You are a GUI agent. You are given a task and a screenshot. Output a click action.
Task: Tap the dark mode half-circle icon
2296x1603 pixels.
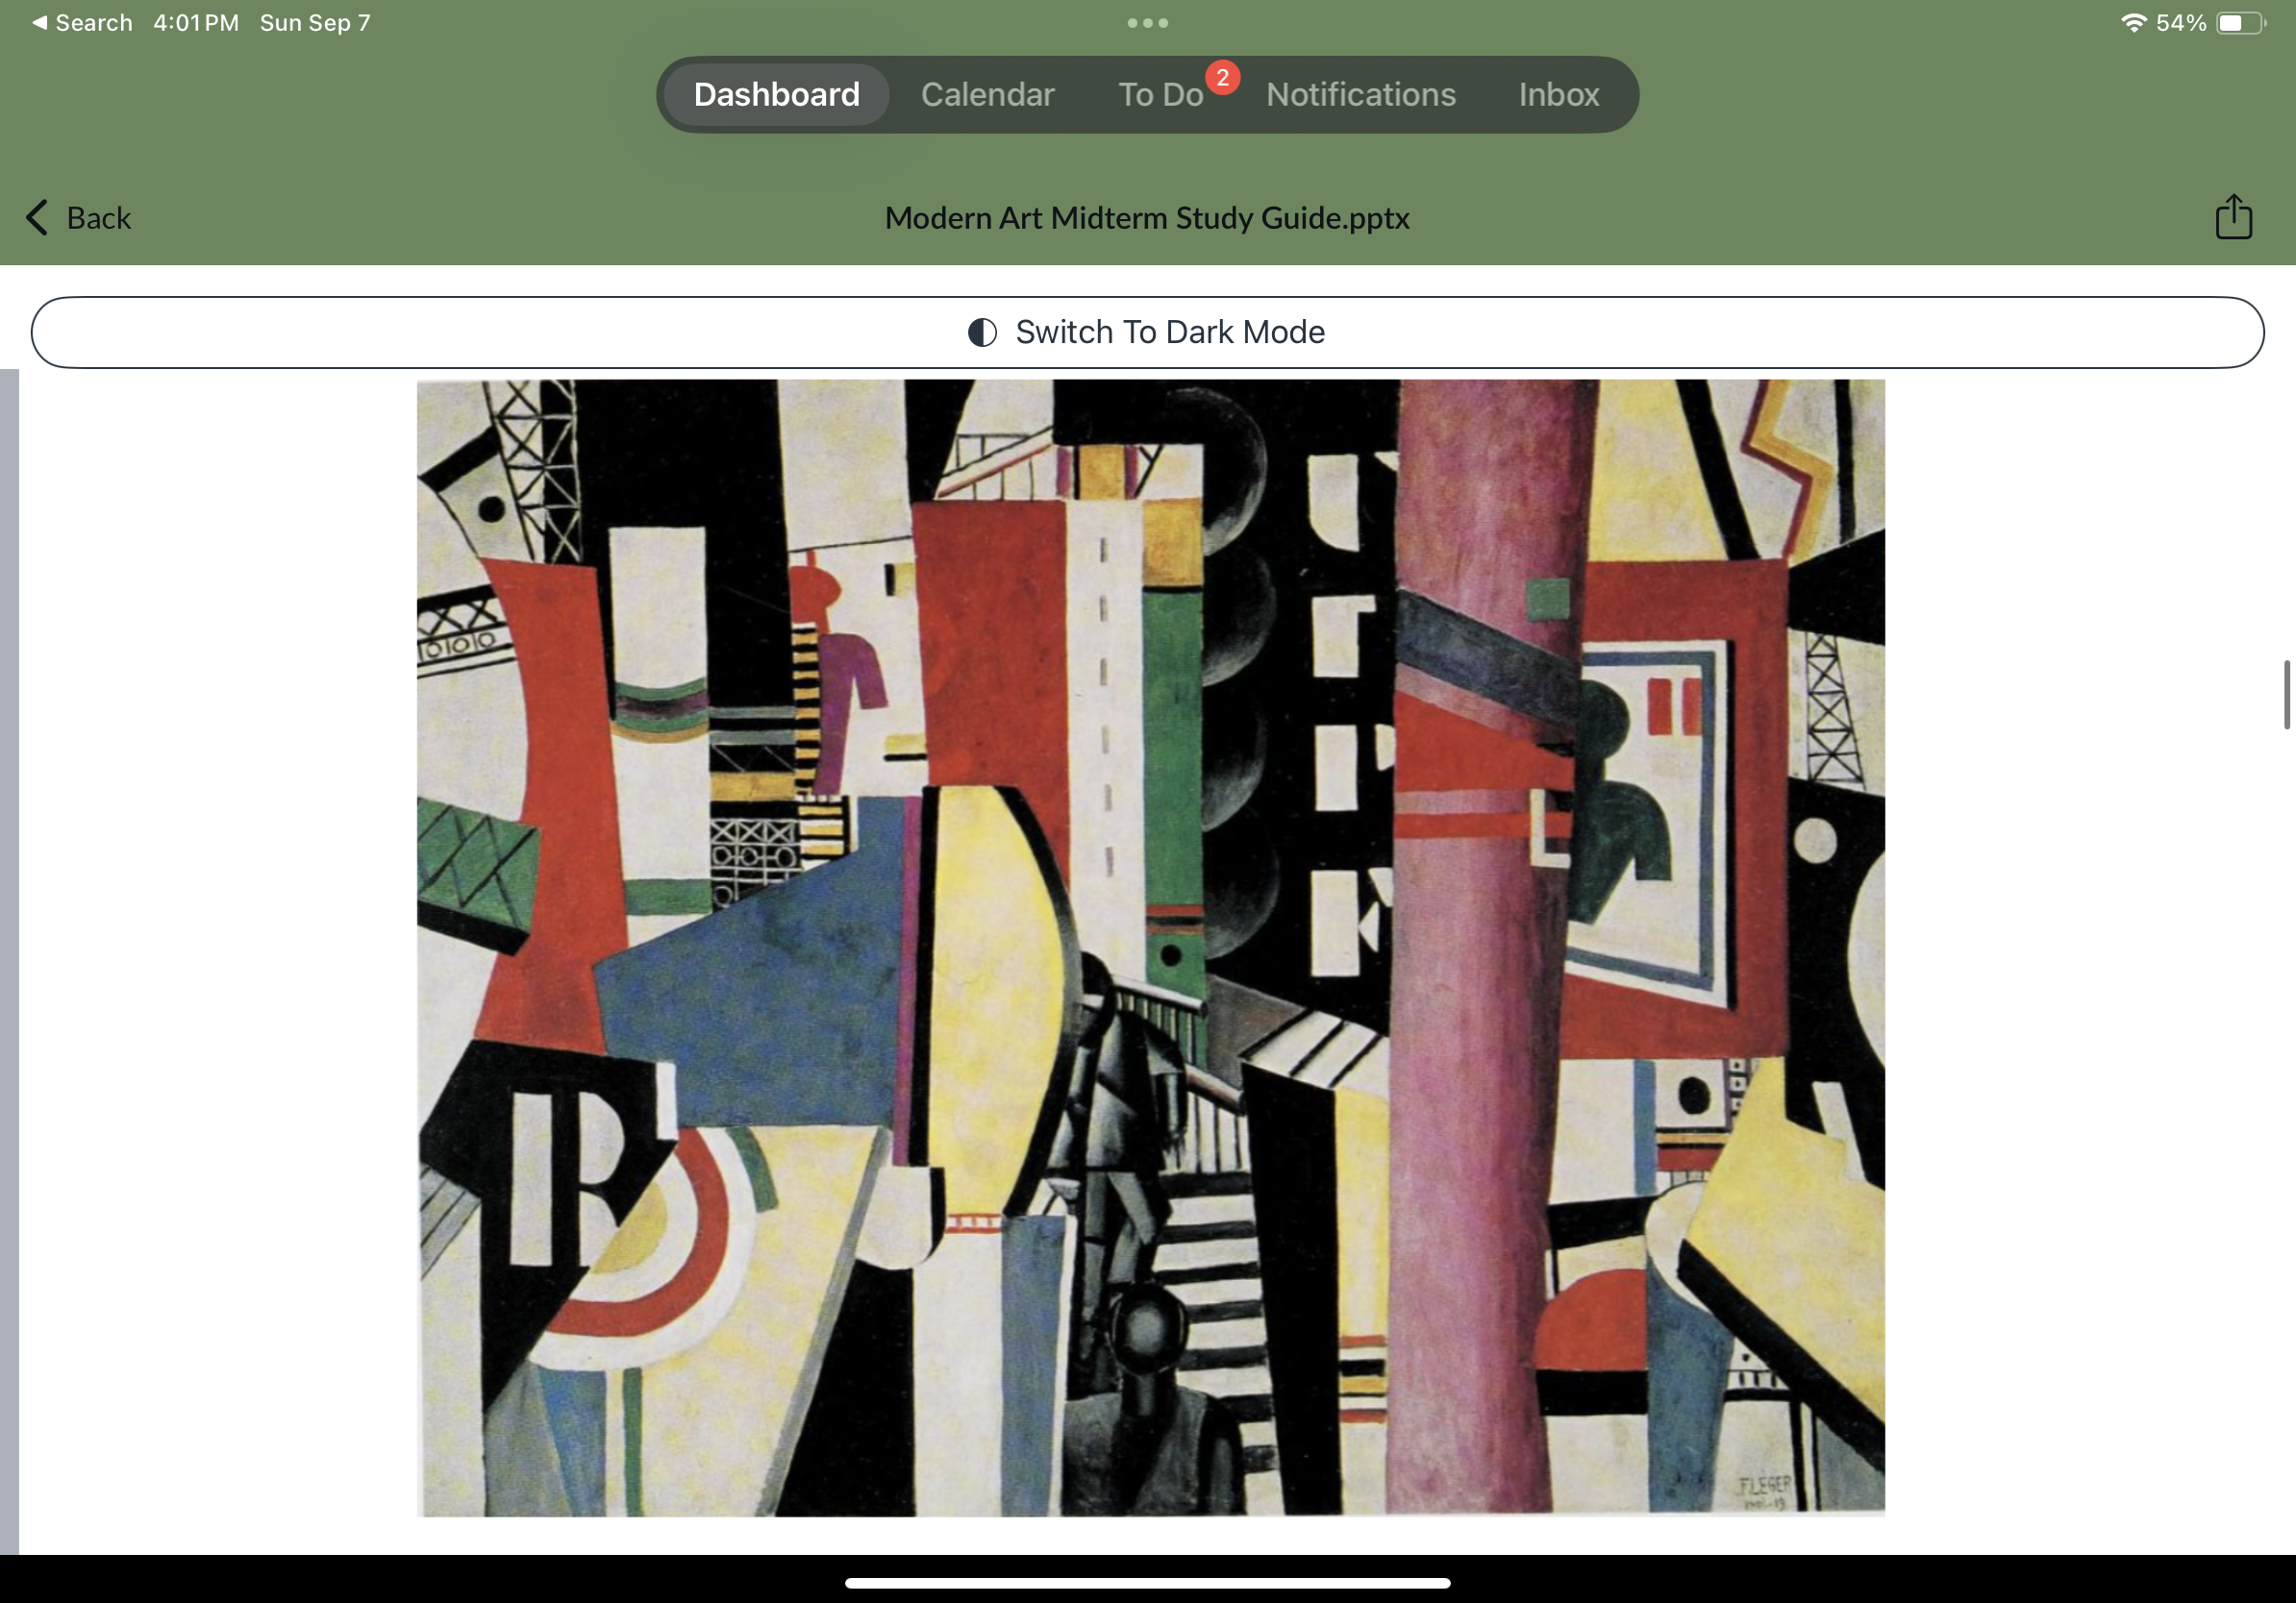pyautogui.click(x=982, y=332)
